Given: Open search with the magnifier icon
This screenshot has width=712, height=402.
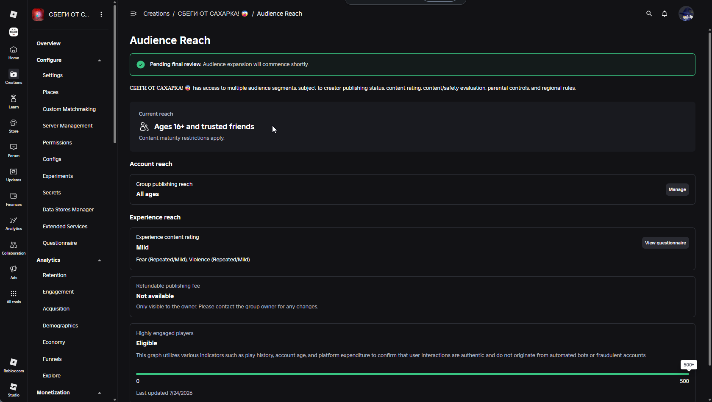Looking at the screenshot, I should click(649, 14).
